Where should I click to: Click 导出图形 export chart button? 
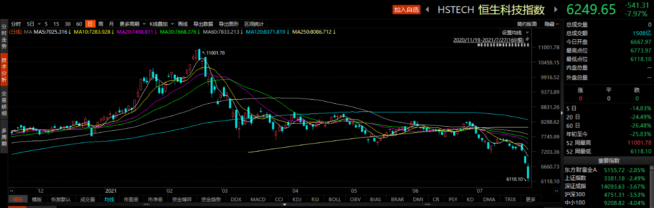click(229, 24)
